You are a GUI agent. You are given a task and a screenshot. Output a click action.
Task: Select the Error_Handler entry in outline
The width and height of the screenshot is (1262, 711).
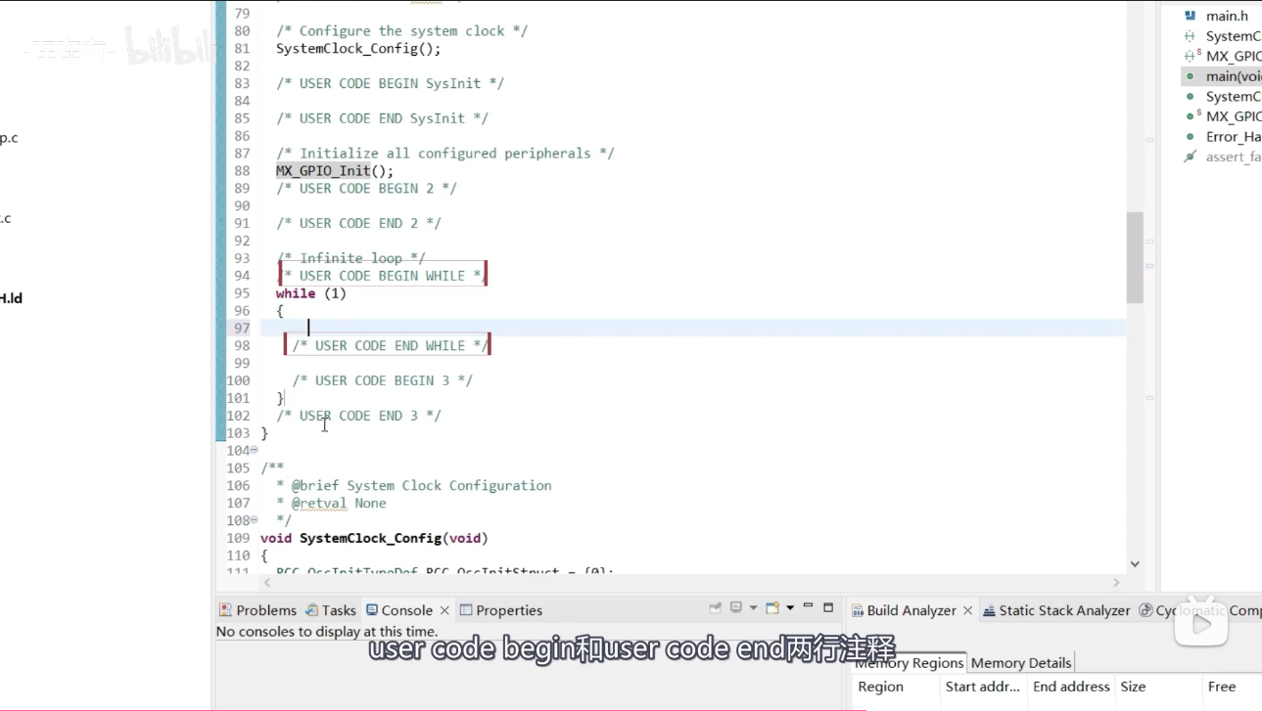pyautogui.click(x=1232, y=137)
